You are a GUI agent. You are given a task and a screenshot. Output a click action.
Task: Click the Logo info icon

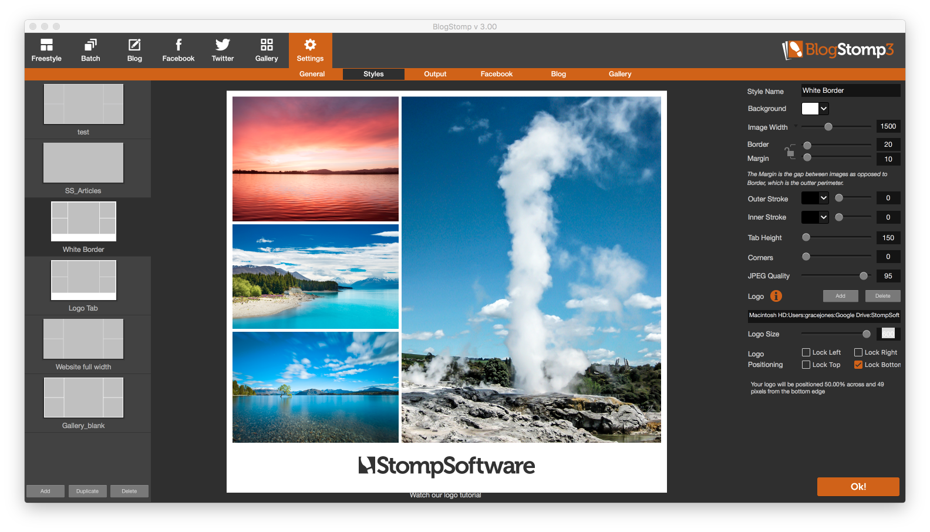click(776, 296)
